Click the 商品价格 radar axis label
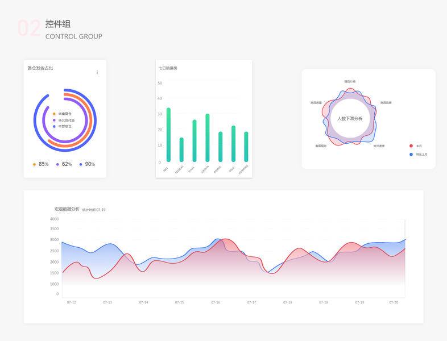This screenshot has width=447, height=341. click(350, 81)
